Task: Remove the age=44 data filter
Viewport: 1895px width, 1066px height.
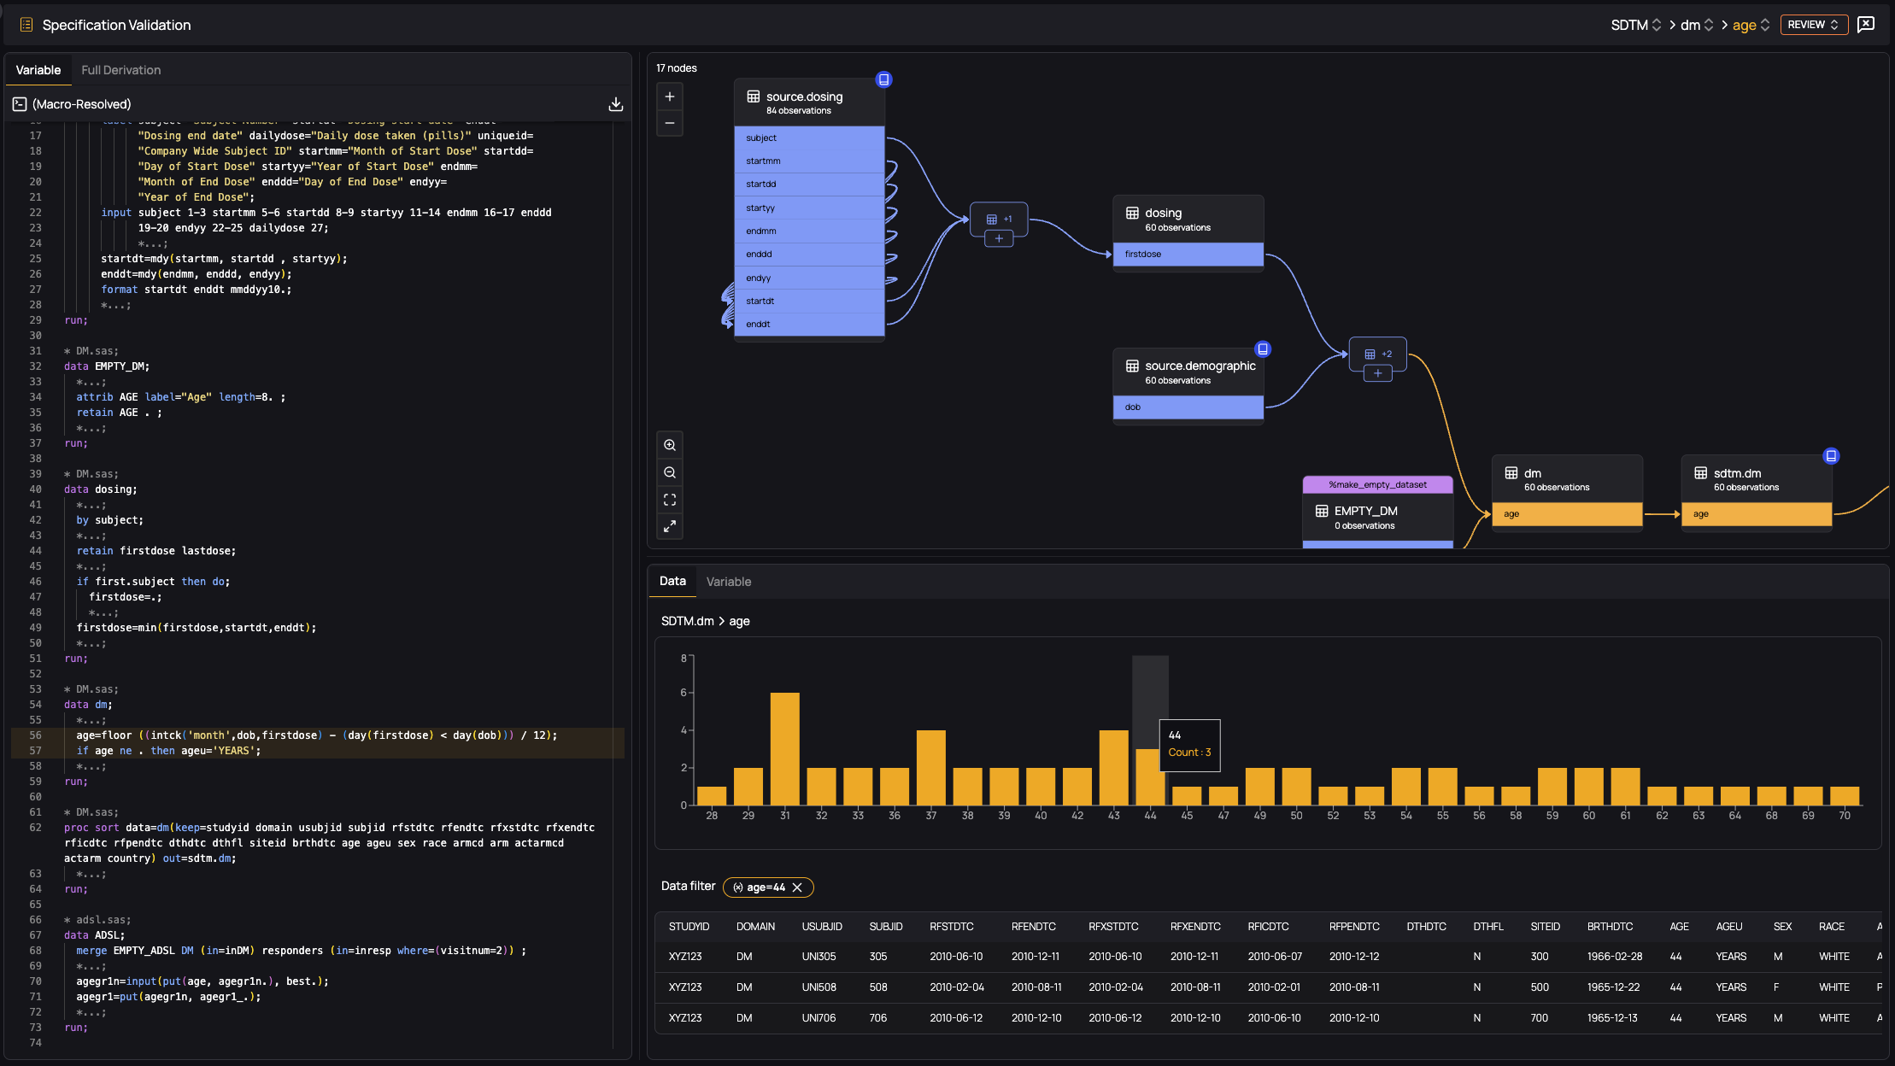Action: [x=797, y=887]
